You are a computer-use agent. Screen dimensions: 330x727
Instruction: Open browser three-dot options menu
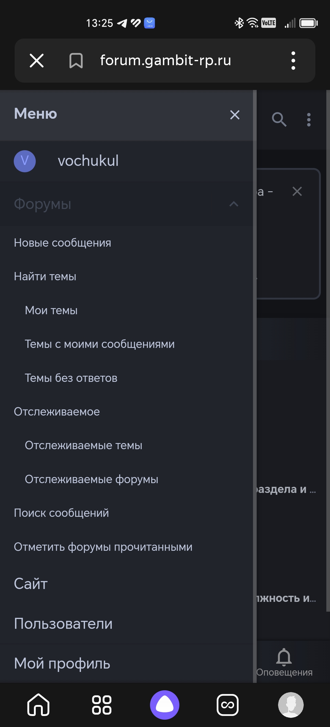[x=293, y=60]
